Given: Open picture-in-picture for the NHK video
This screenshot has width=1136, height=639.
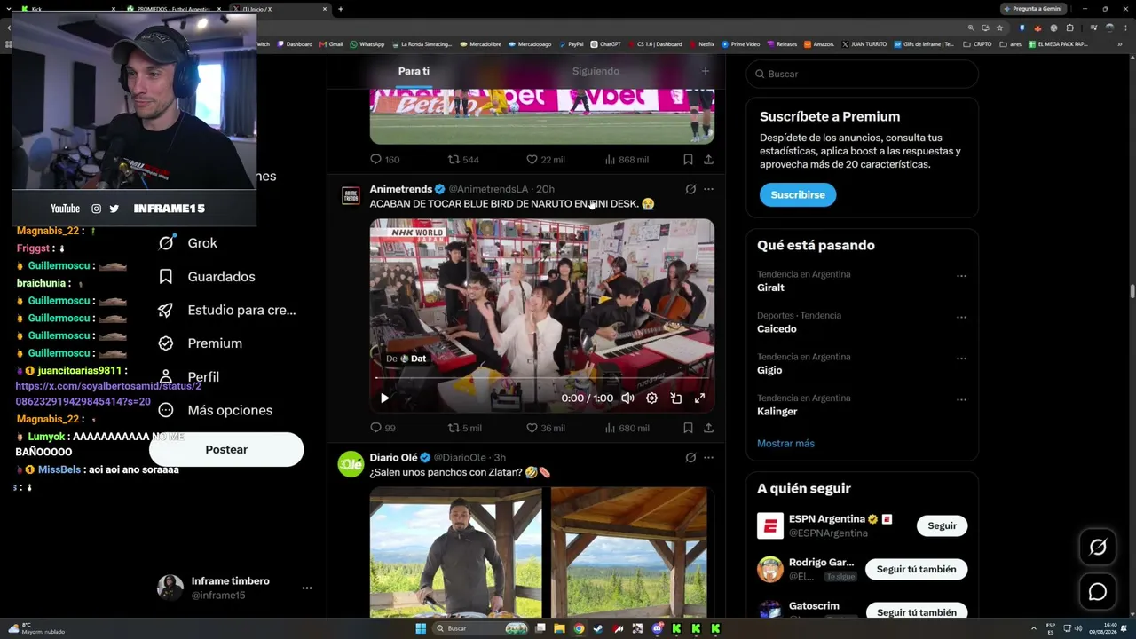Looking at the screenshot, I should (x=675, y=398).
